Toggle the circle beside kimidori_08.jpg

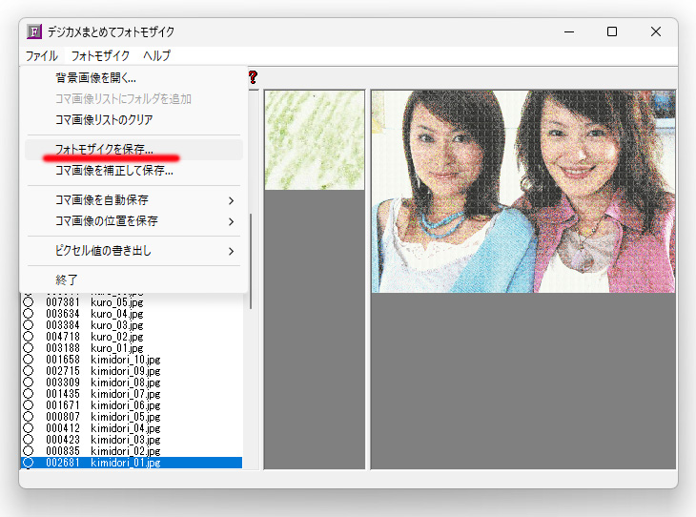pyautogui.click(x=28, y=383)
